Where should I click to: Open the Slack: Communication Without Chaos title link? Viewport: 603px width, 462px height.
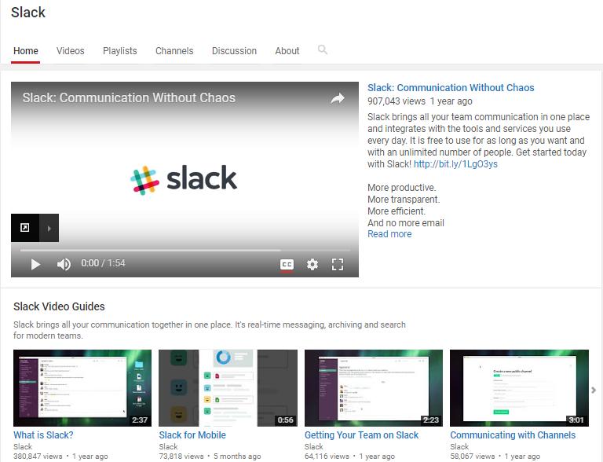pyautogui.click(x=451, y=88)
